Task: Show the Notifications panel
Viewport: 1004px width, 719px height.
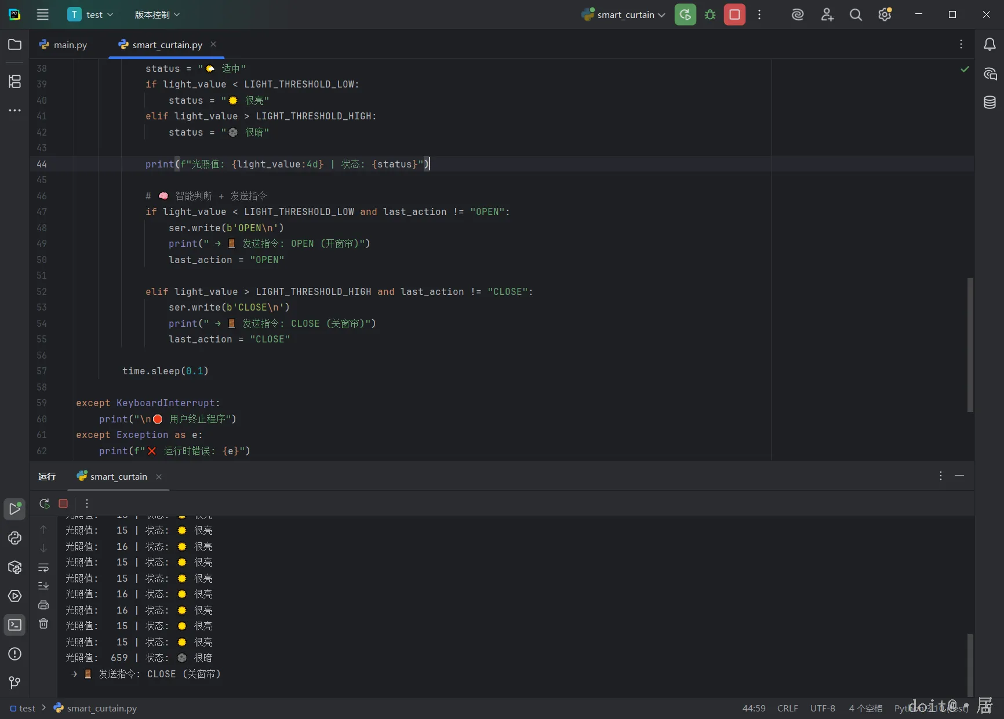Action: click(x=990, y=45)
